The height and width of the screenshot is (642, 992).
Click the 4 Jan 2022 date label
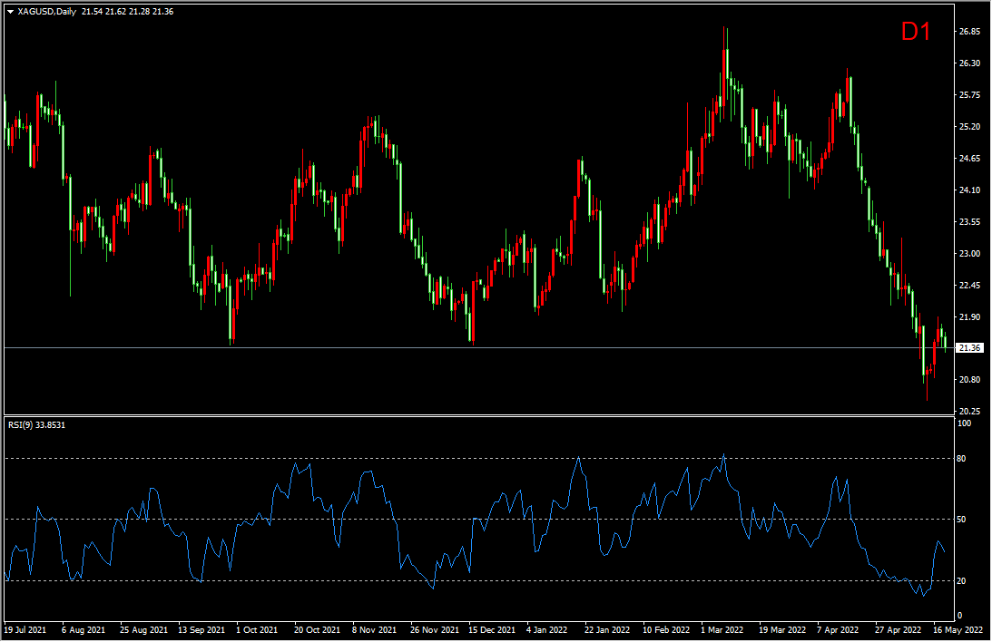[546, 630]
